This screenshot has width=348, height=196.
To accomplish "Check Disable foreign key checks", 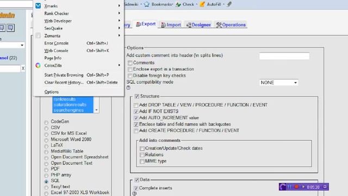I will (130, 76).
